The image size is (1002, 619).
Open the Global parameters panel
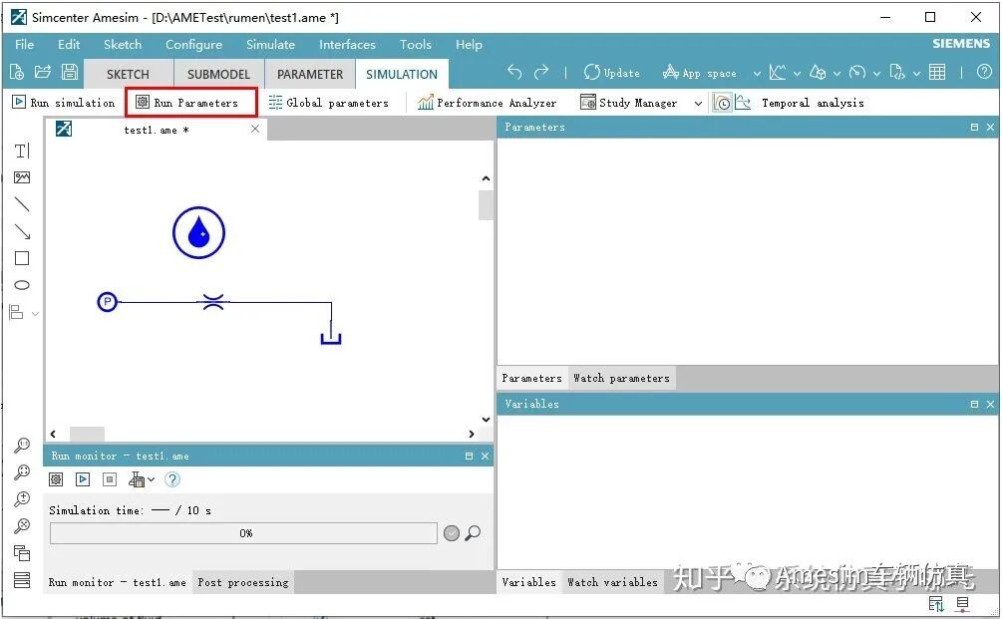click(329, 102)
